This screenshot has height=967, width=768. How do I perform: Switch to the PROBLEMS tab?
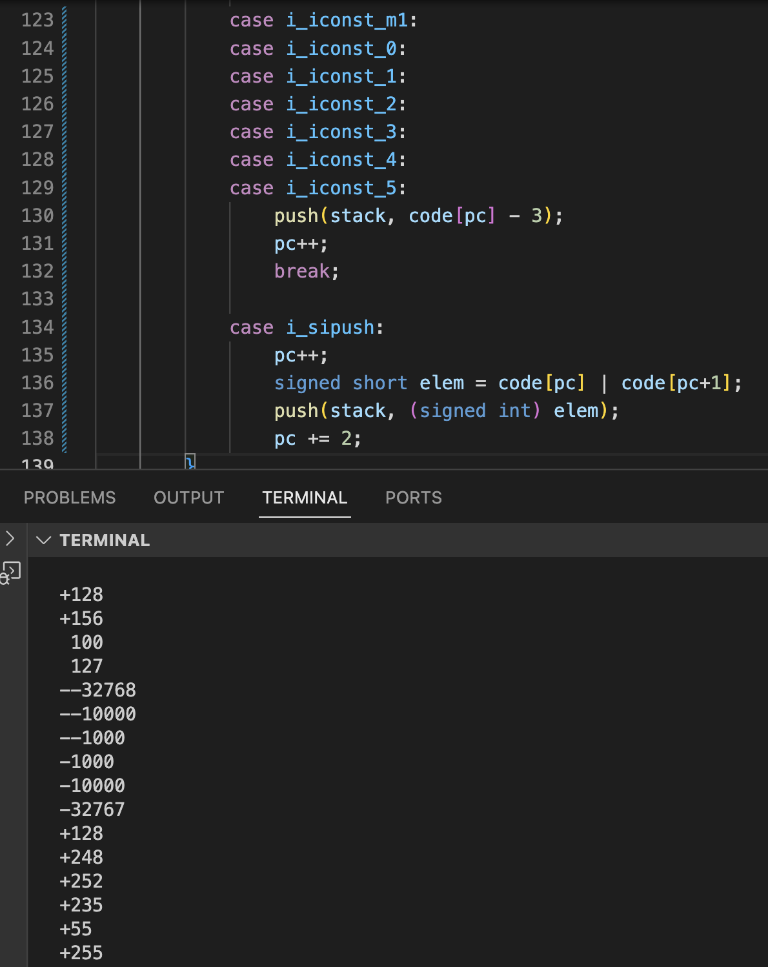(x=70, y=498)
